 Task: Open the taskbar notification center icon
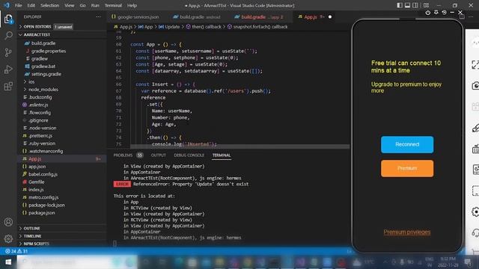[x=468, y=262]
